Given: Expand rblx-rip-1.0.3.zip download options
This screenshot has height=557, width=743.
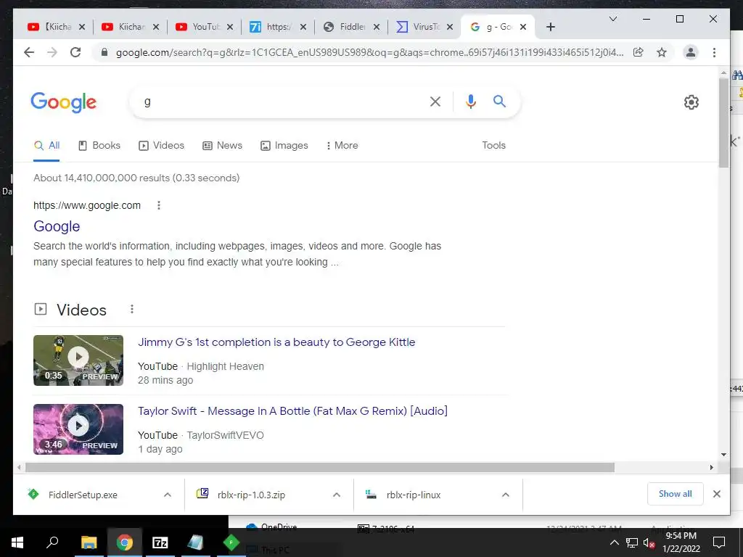Looking at the screenshot, I should pos(337,495).
